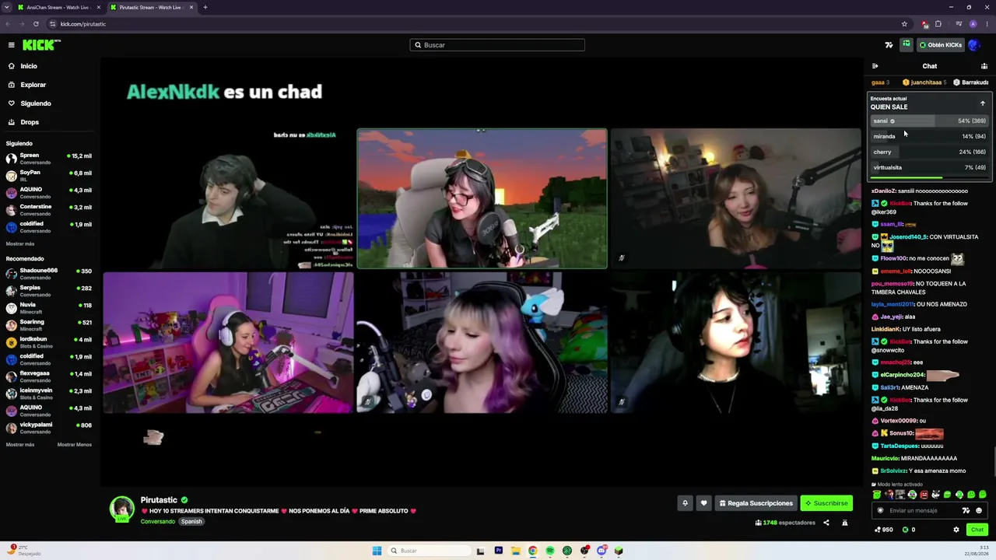Bookmark this page with the star icon
The image size is (996, 560).
point(904,24)
